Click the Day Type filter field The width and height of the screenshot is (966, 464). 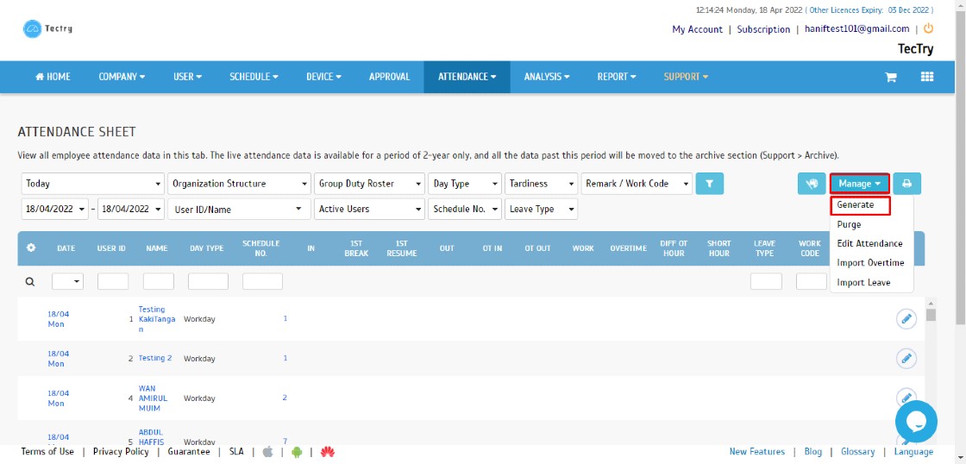coord(208,282)
